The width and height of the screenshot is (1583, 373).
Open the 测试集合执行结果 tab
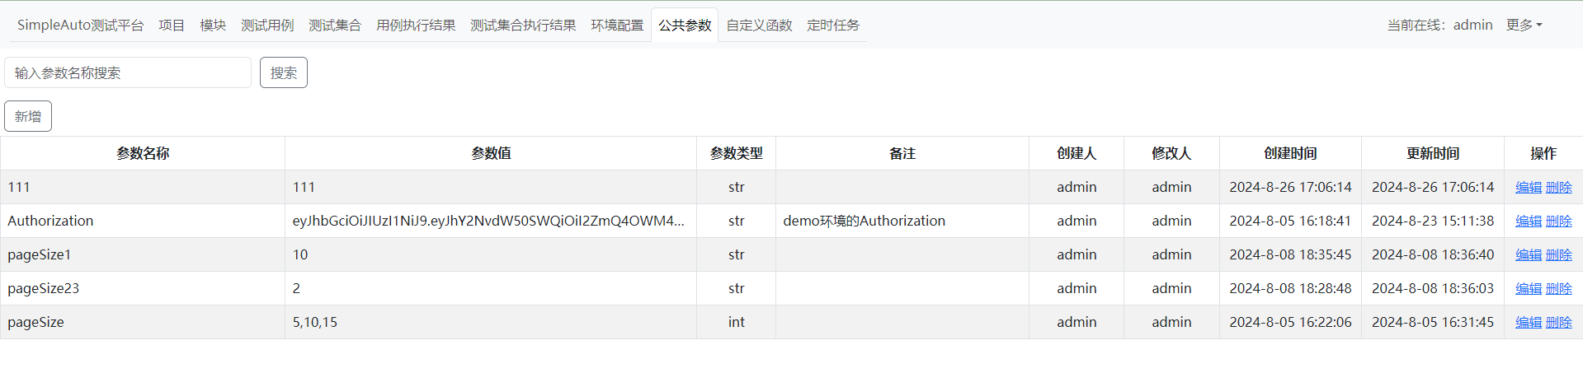[523, 26]
